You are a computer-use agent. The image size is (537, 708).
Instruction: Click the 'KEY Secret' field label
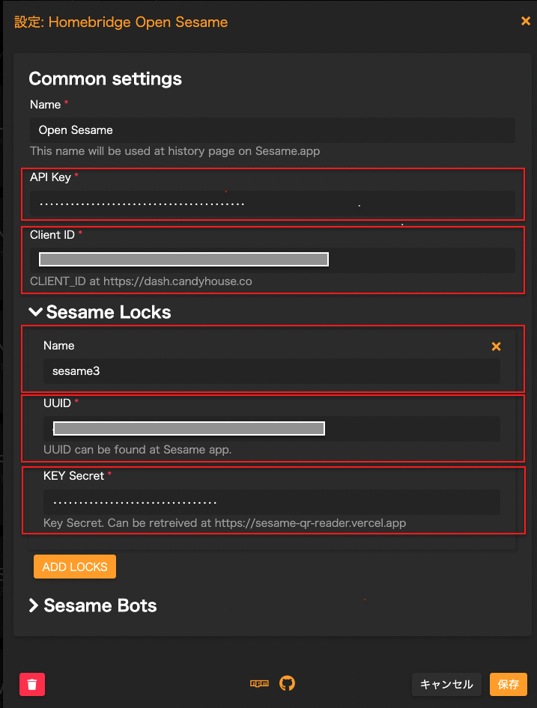coord(73,475)
